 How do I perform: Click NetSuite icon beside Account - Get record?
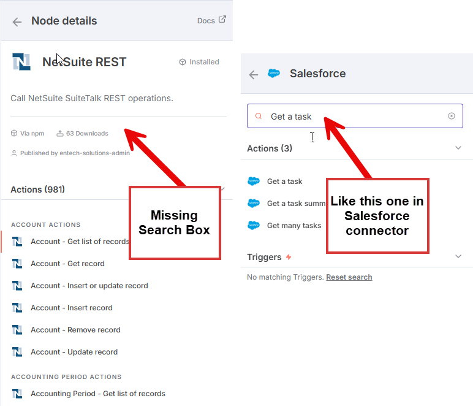tap(17, 264)
